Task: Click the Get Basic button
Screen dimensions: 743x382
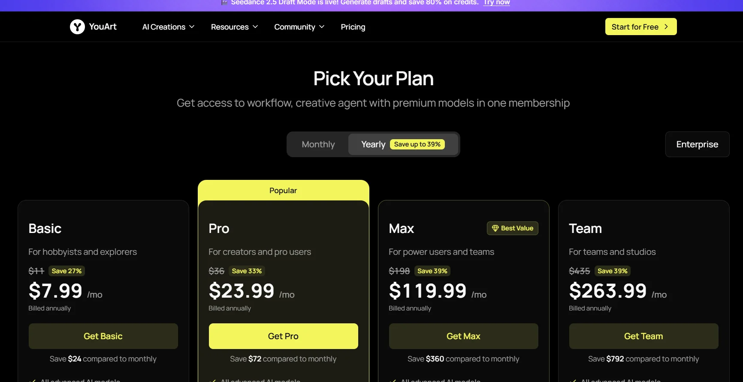Action: point(103,336)
